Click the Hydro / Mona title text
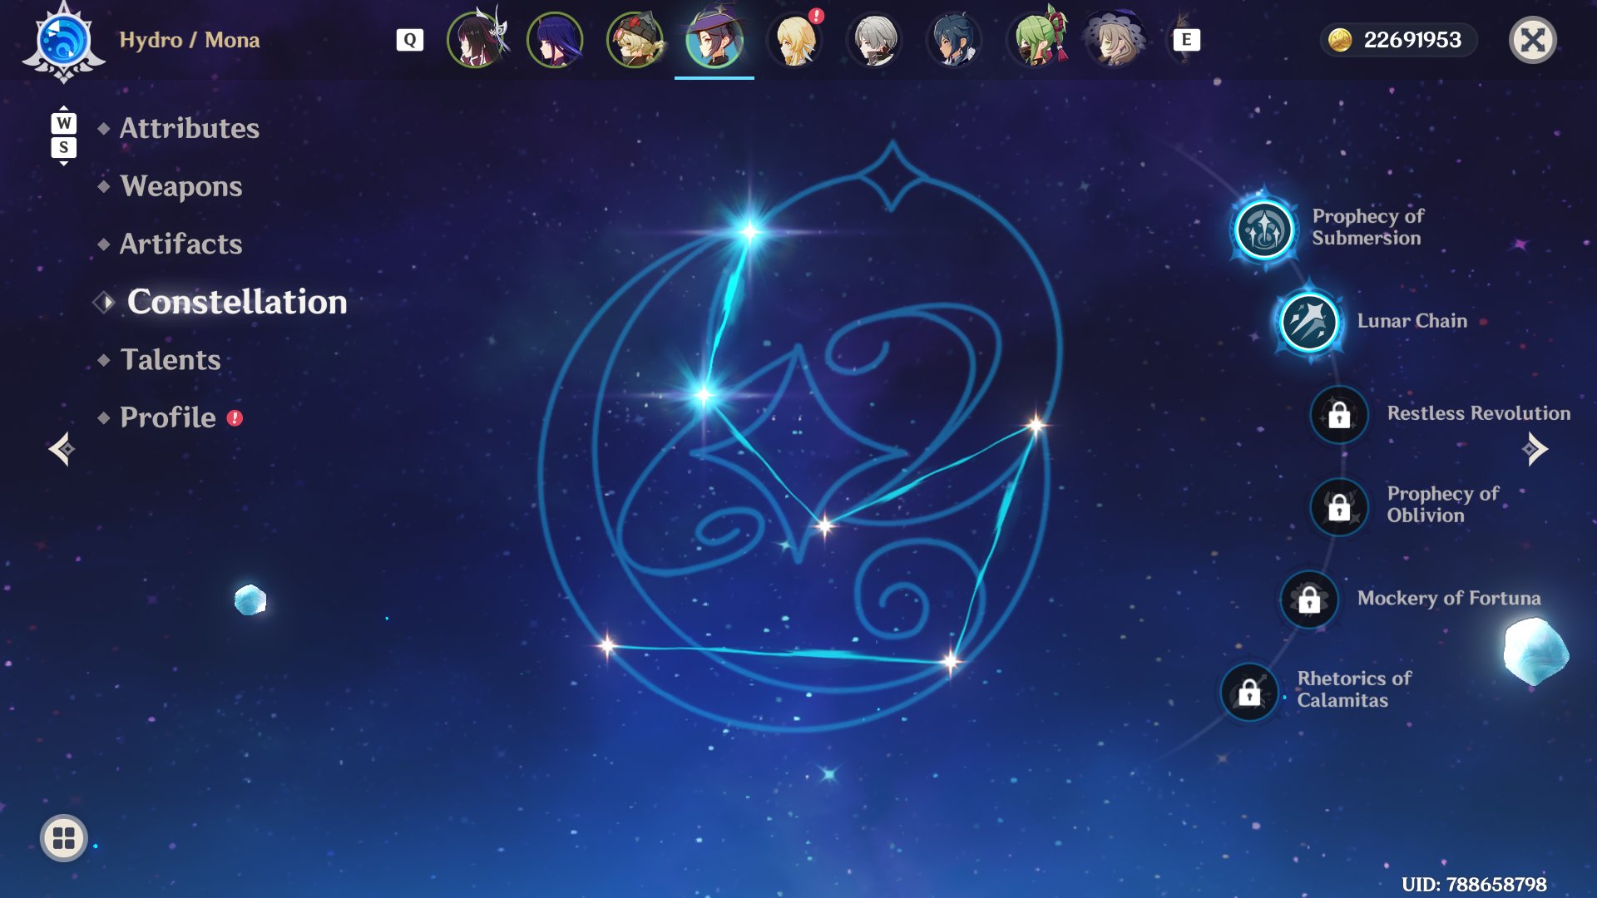Image resolution: width=1597 pixels, height=898 pixels. pyautogui.click(x=190, y=40)
